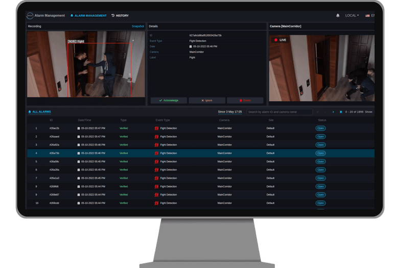
Task: Click the Status column header
Action: (x=322, y=120)
